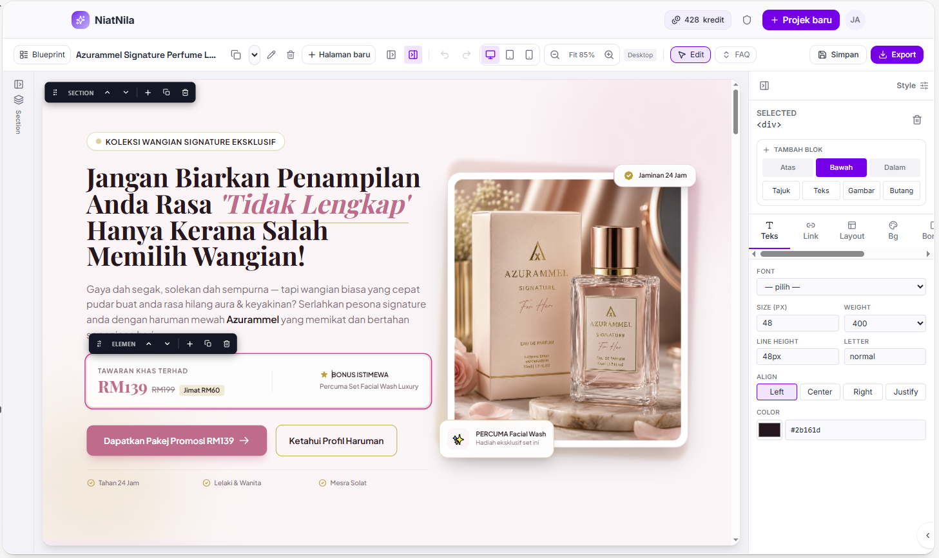Switch to mobile preview mode
The width and height of the screenshot is (939, 558).
(529, 55)
